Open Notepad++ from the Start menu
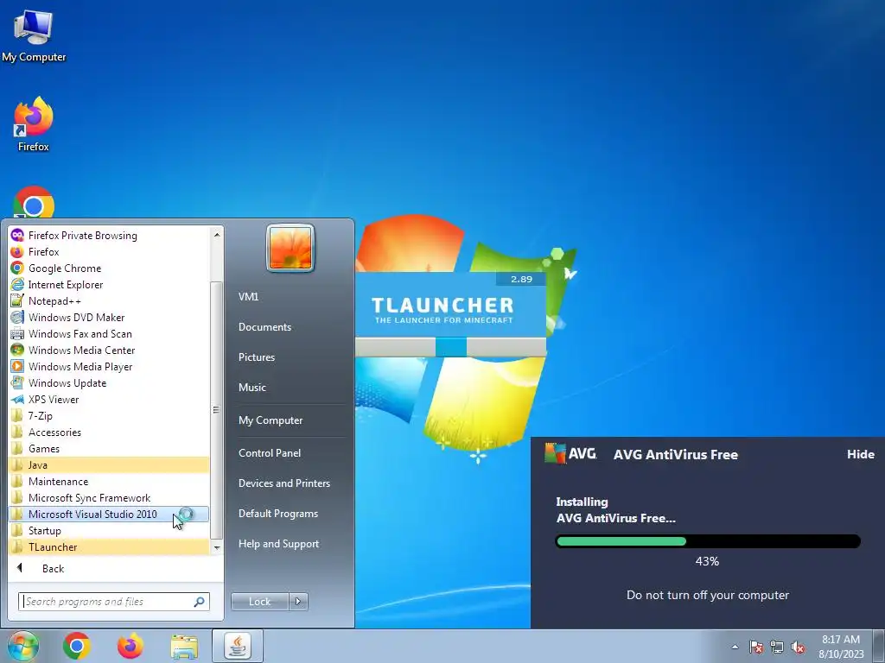This screenshot has width=885, height=663. coord(108,301)
